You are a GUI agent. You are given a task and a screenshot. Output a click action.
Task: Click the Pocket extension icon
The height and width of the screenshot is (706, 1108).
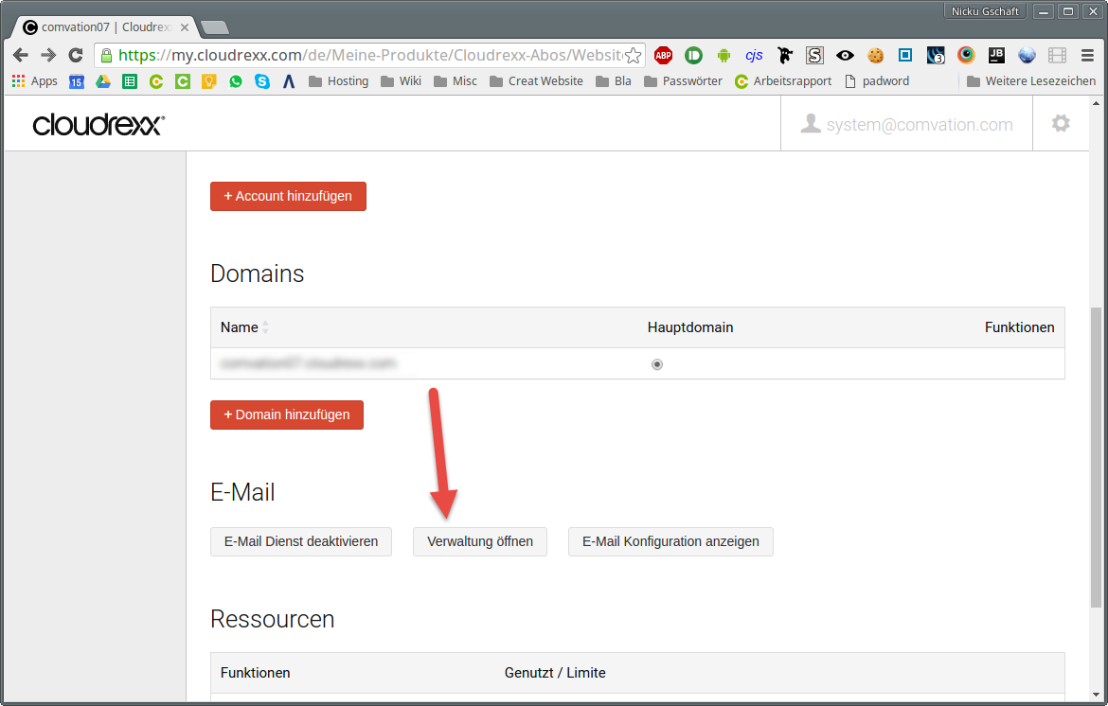693,55
